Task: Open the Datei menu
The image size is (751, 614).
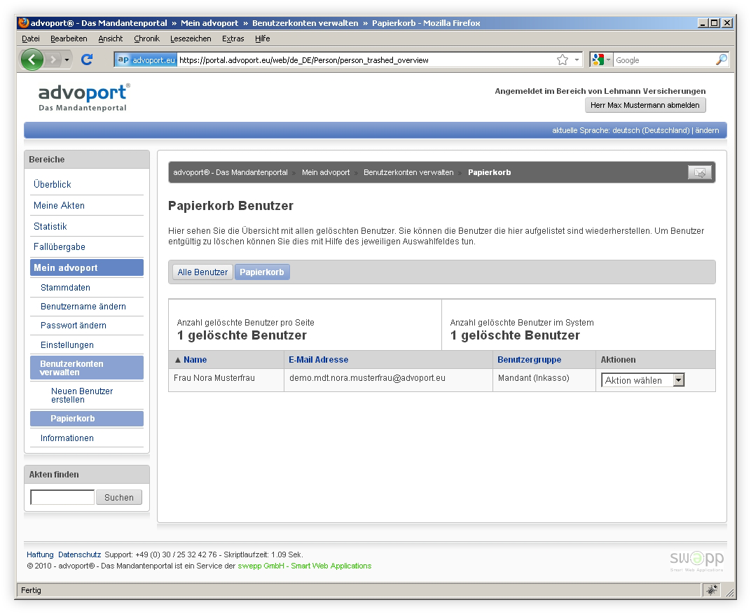Action: pos(31,39)
